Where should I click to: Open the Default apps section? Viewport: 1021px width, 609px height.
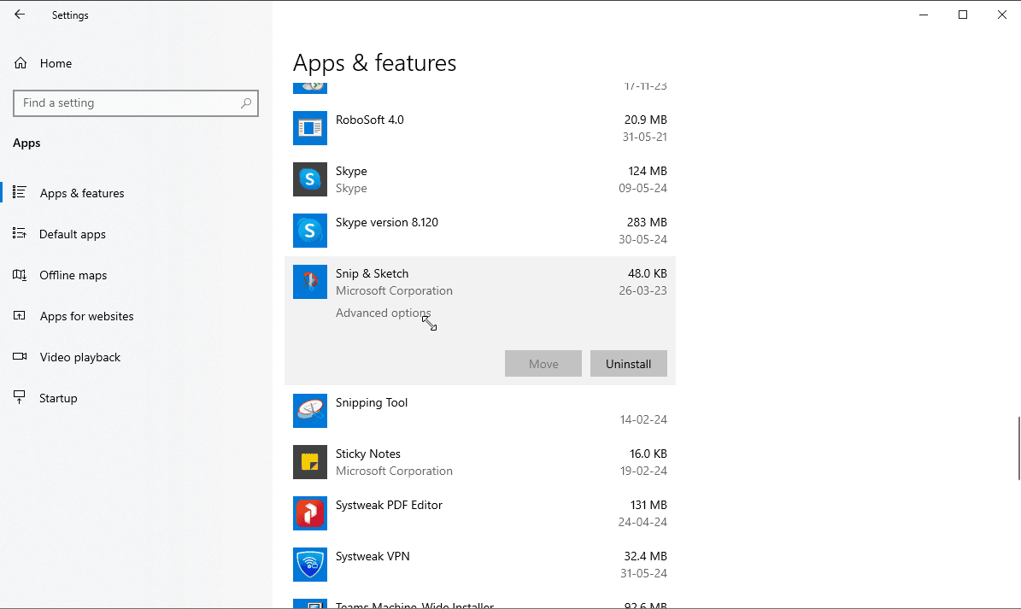click(73, 234)
